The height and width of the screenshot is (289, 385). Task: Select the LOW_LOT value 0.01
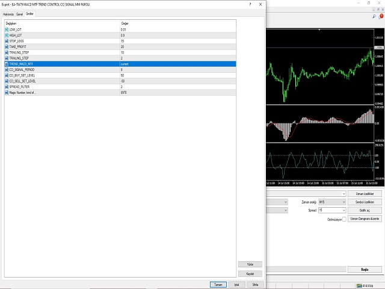(x=123, y=30)
